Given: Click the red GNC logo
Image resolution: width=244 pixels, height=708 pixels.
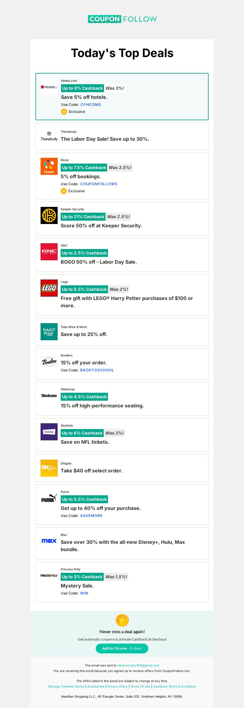Looking at the screenshot, I should pos(49,252).
